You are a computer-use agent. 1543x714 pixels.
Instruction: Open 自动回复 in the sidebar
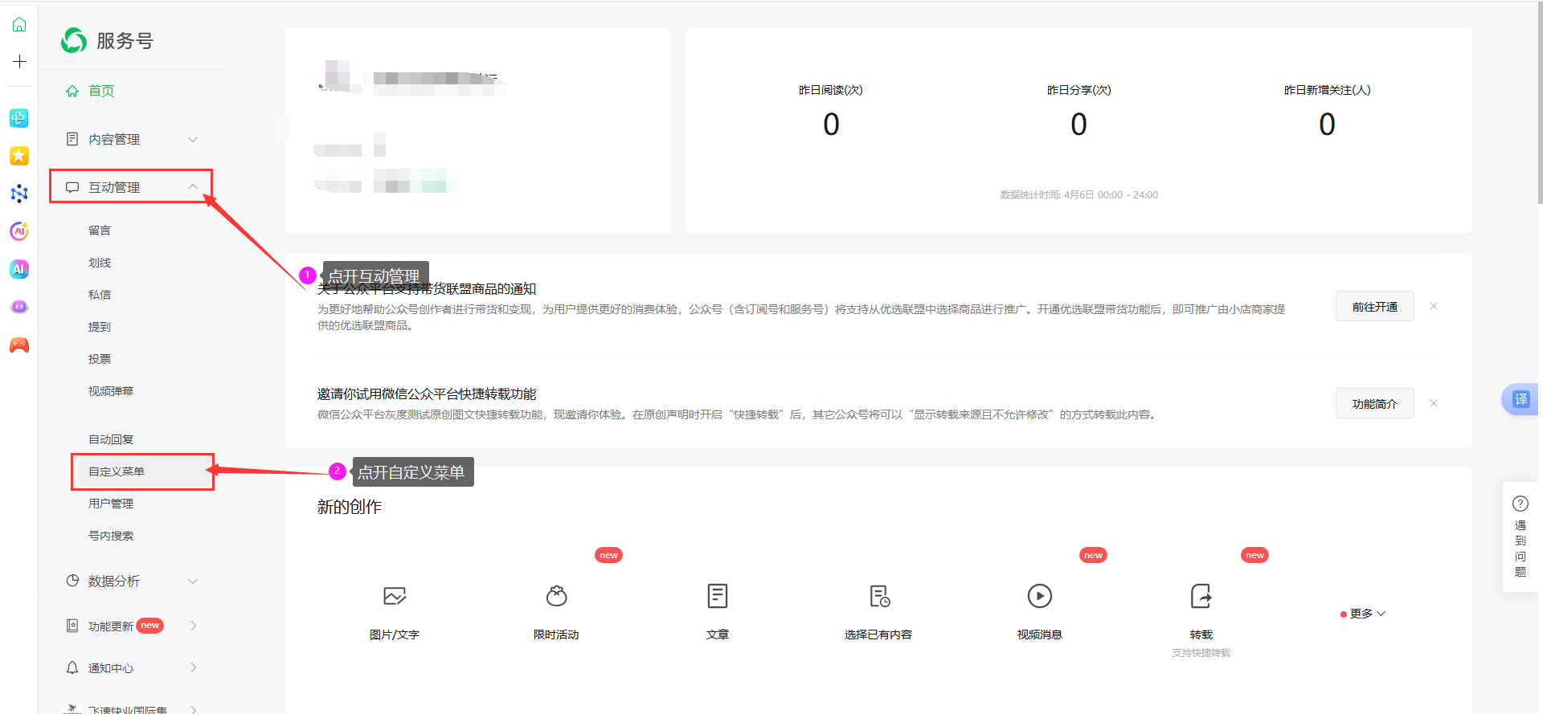(x=111, y=439)
